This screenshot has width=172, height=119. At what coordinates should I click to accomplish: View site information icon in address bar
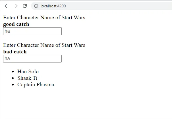(36, 6)
